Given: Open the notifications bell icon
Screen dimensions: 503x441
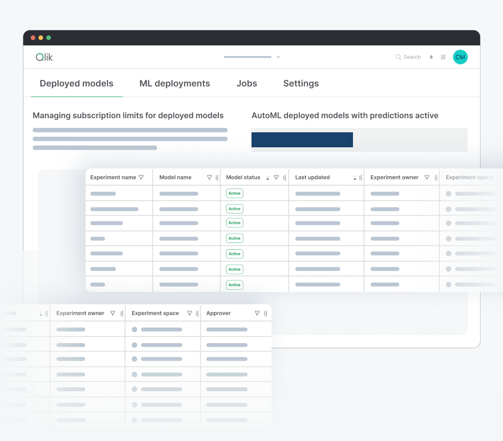Looking at the screenshot, I should pos(431,57).
